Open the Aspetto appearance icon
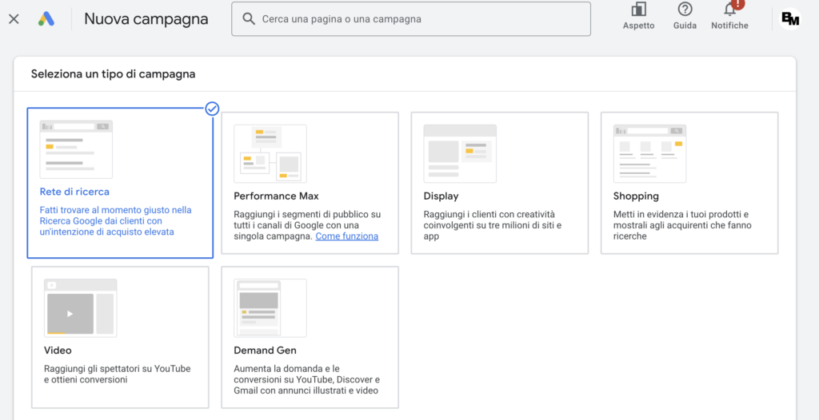Screen dimensions: 819x420 point(638,10)
